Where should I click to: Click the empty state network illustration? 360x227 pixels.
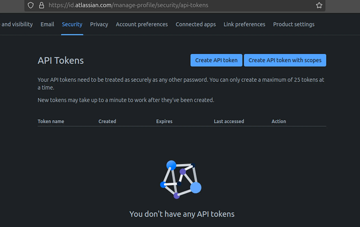coord(181,180)
